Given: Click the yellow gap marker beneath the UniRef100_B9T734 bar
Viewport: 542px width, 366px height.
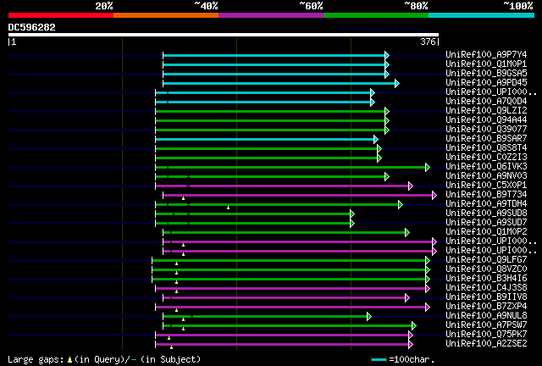Looking at the screenshot, I should (183, 198).
